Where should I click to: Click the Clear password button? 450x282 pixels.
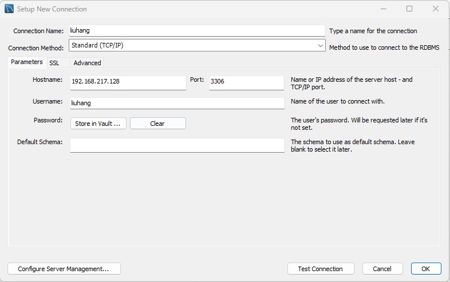158,124
